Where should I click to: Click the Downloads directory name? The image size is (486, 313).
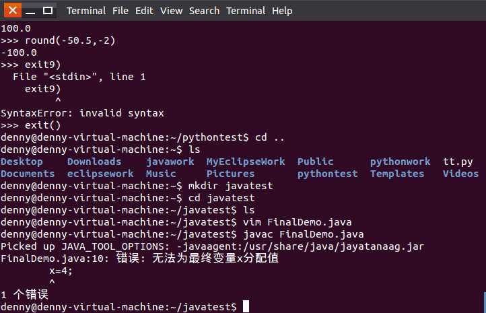point(94,162)
